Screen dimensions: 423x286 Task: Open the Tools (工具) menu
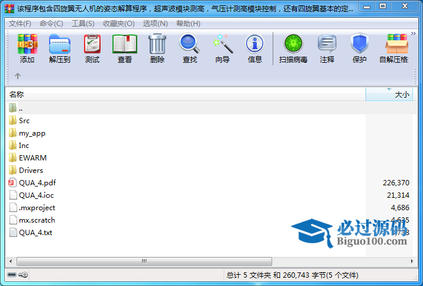83,24
